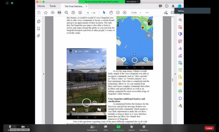Click the Snapchat map screenshot image
219x132 pixels.
pyautogui.click(x=135, y=43)
